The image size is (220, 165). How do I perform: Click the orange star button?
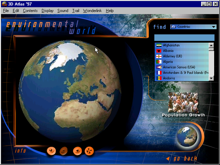coord(77,151)
